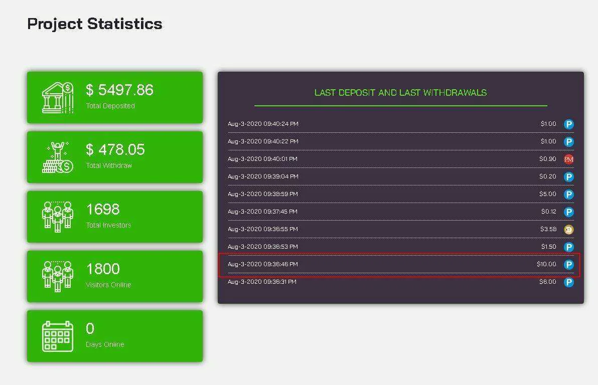
Task: Click the calendar icon for Days Online
Action: coord(58,336)
